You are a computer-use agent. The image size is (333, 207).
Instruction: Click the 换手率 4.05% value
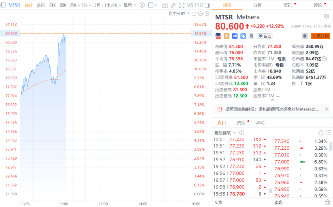coord(235,71)
